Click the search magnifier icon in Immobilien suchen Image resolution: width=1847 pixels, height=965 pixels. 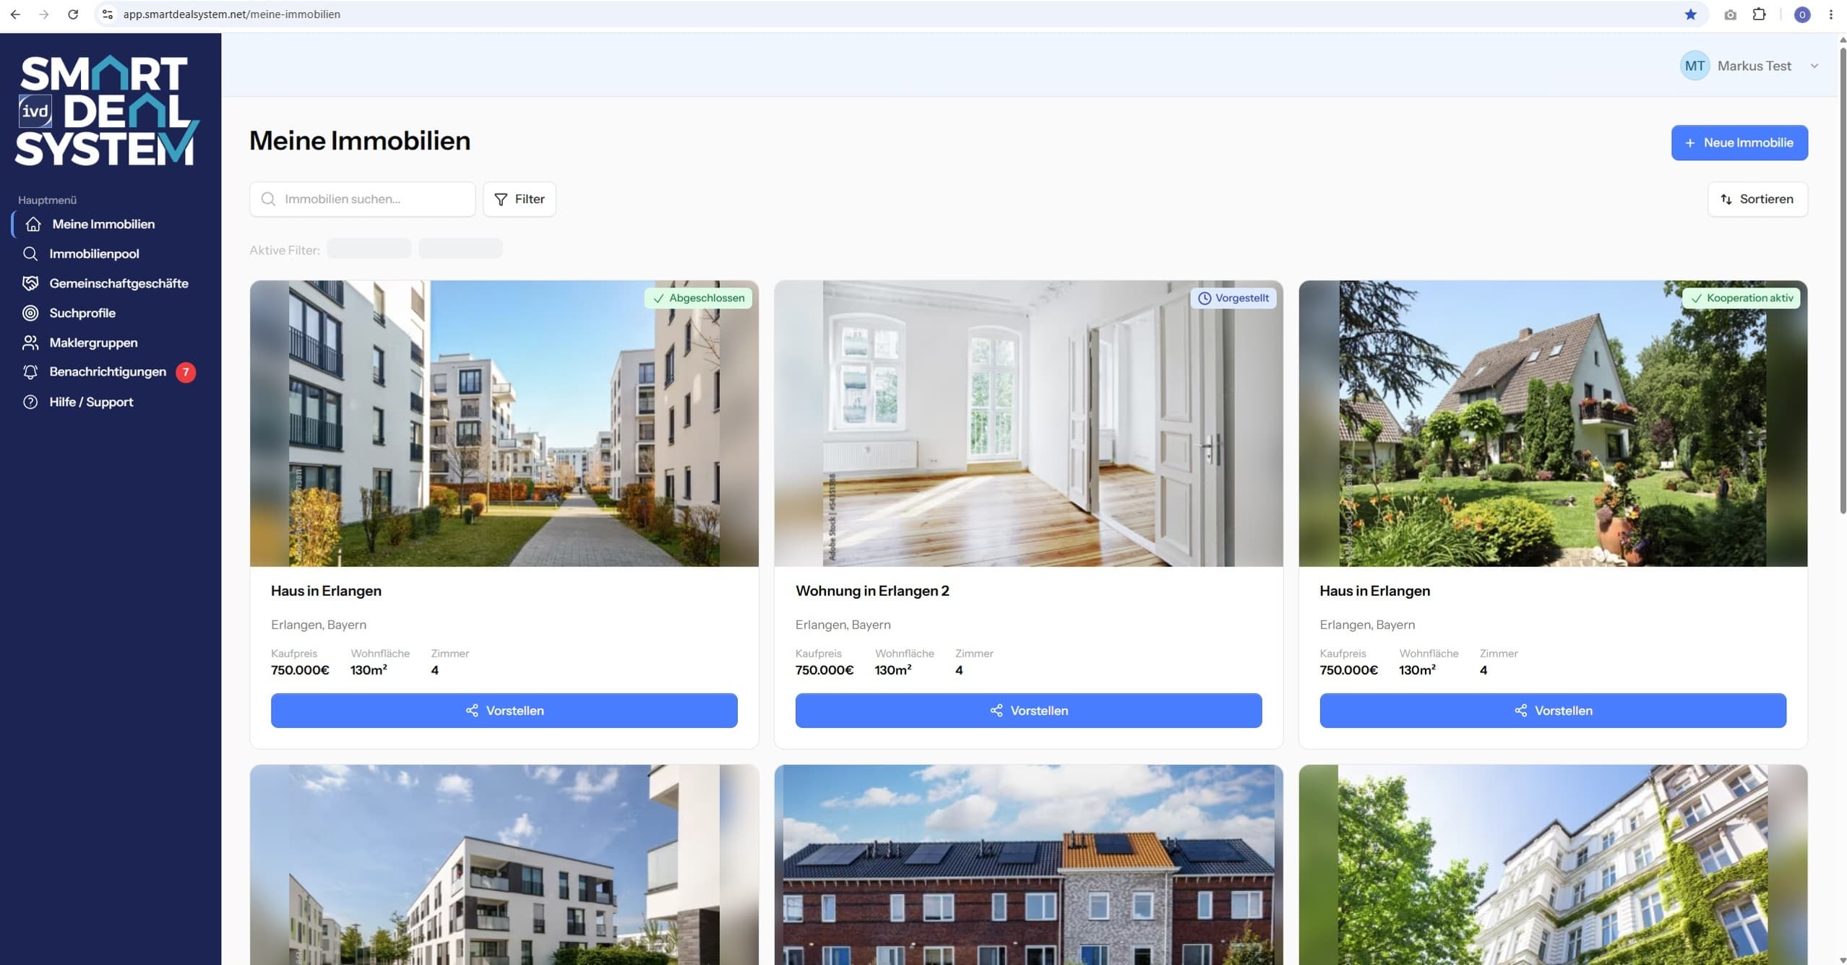coord(268,199)
